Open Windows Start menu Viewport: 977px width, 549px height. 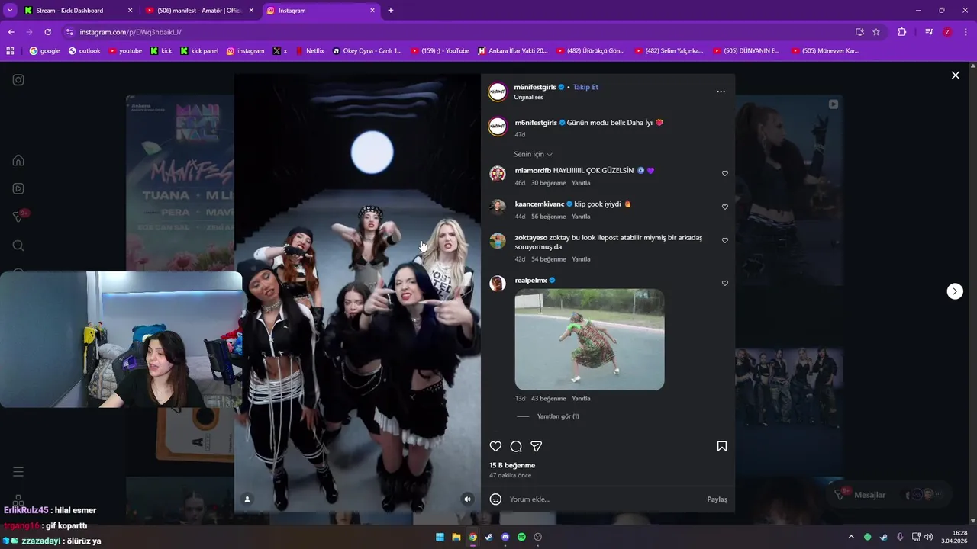point(440,537)
